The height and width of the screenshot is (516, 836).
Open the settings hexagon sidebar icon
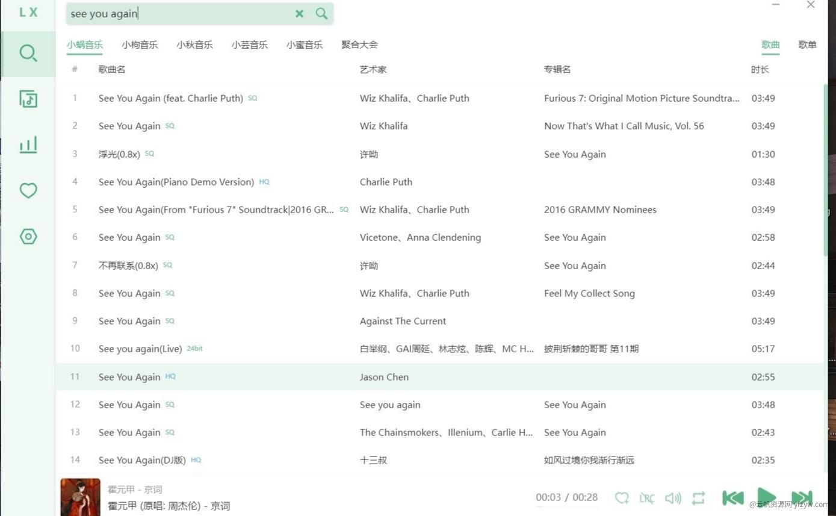click(28, 236)
